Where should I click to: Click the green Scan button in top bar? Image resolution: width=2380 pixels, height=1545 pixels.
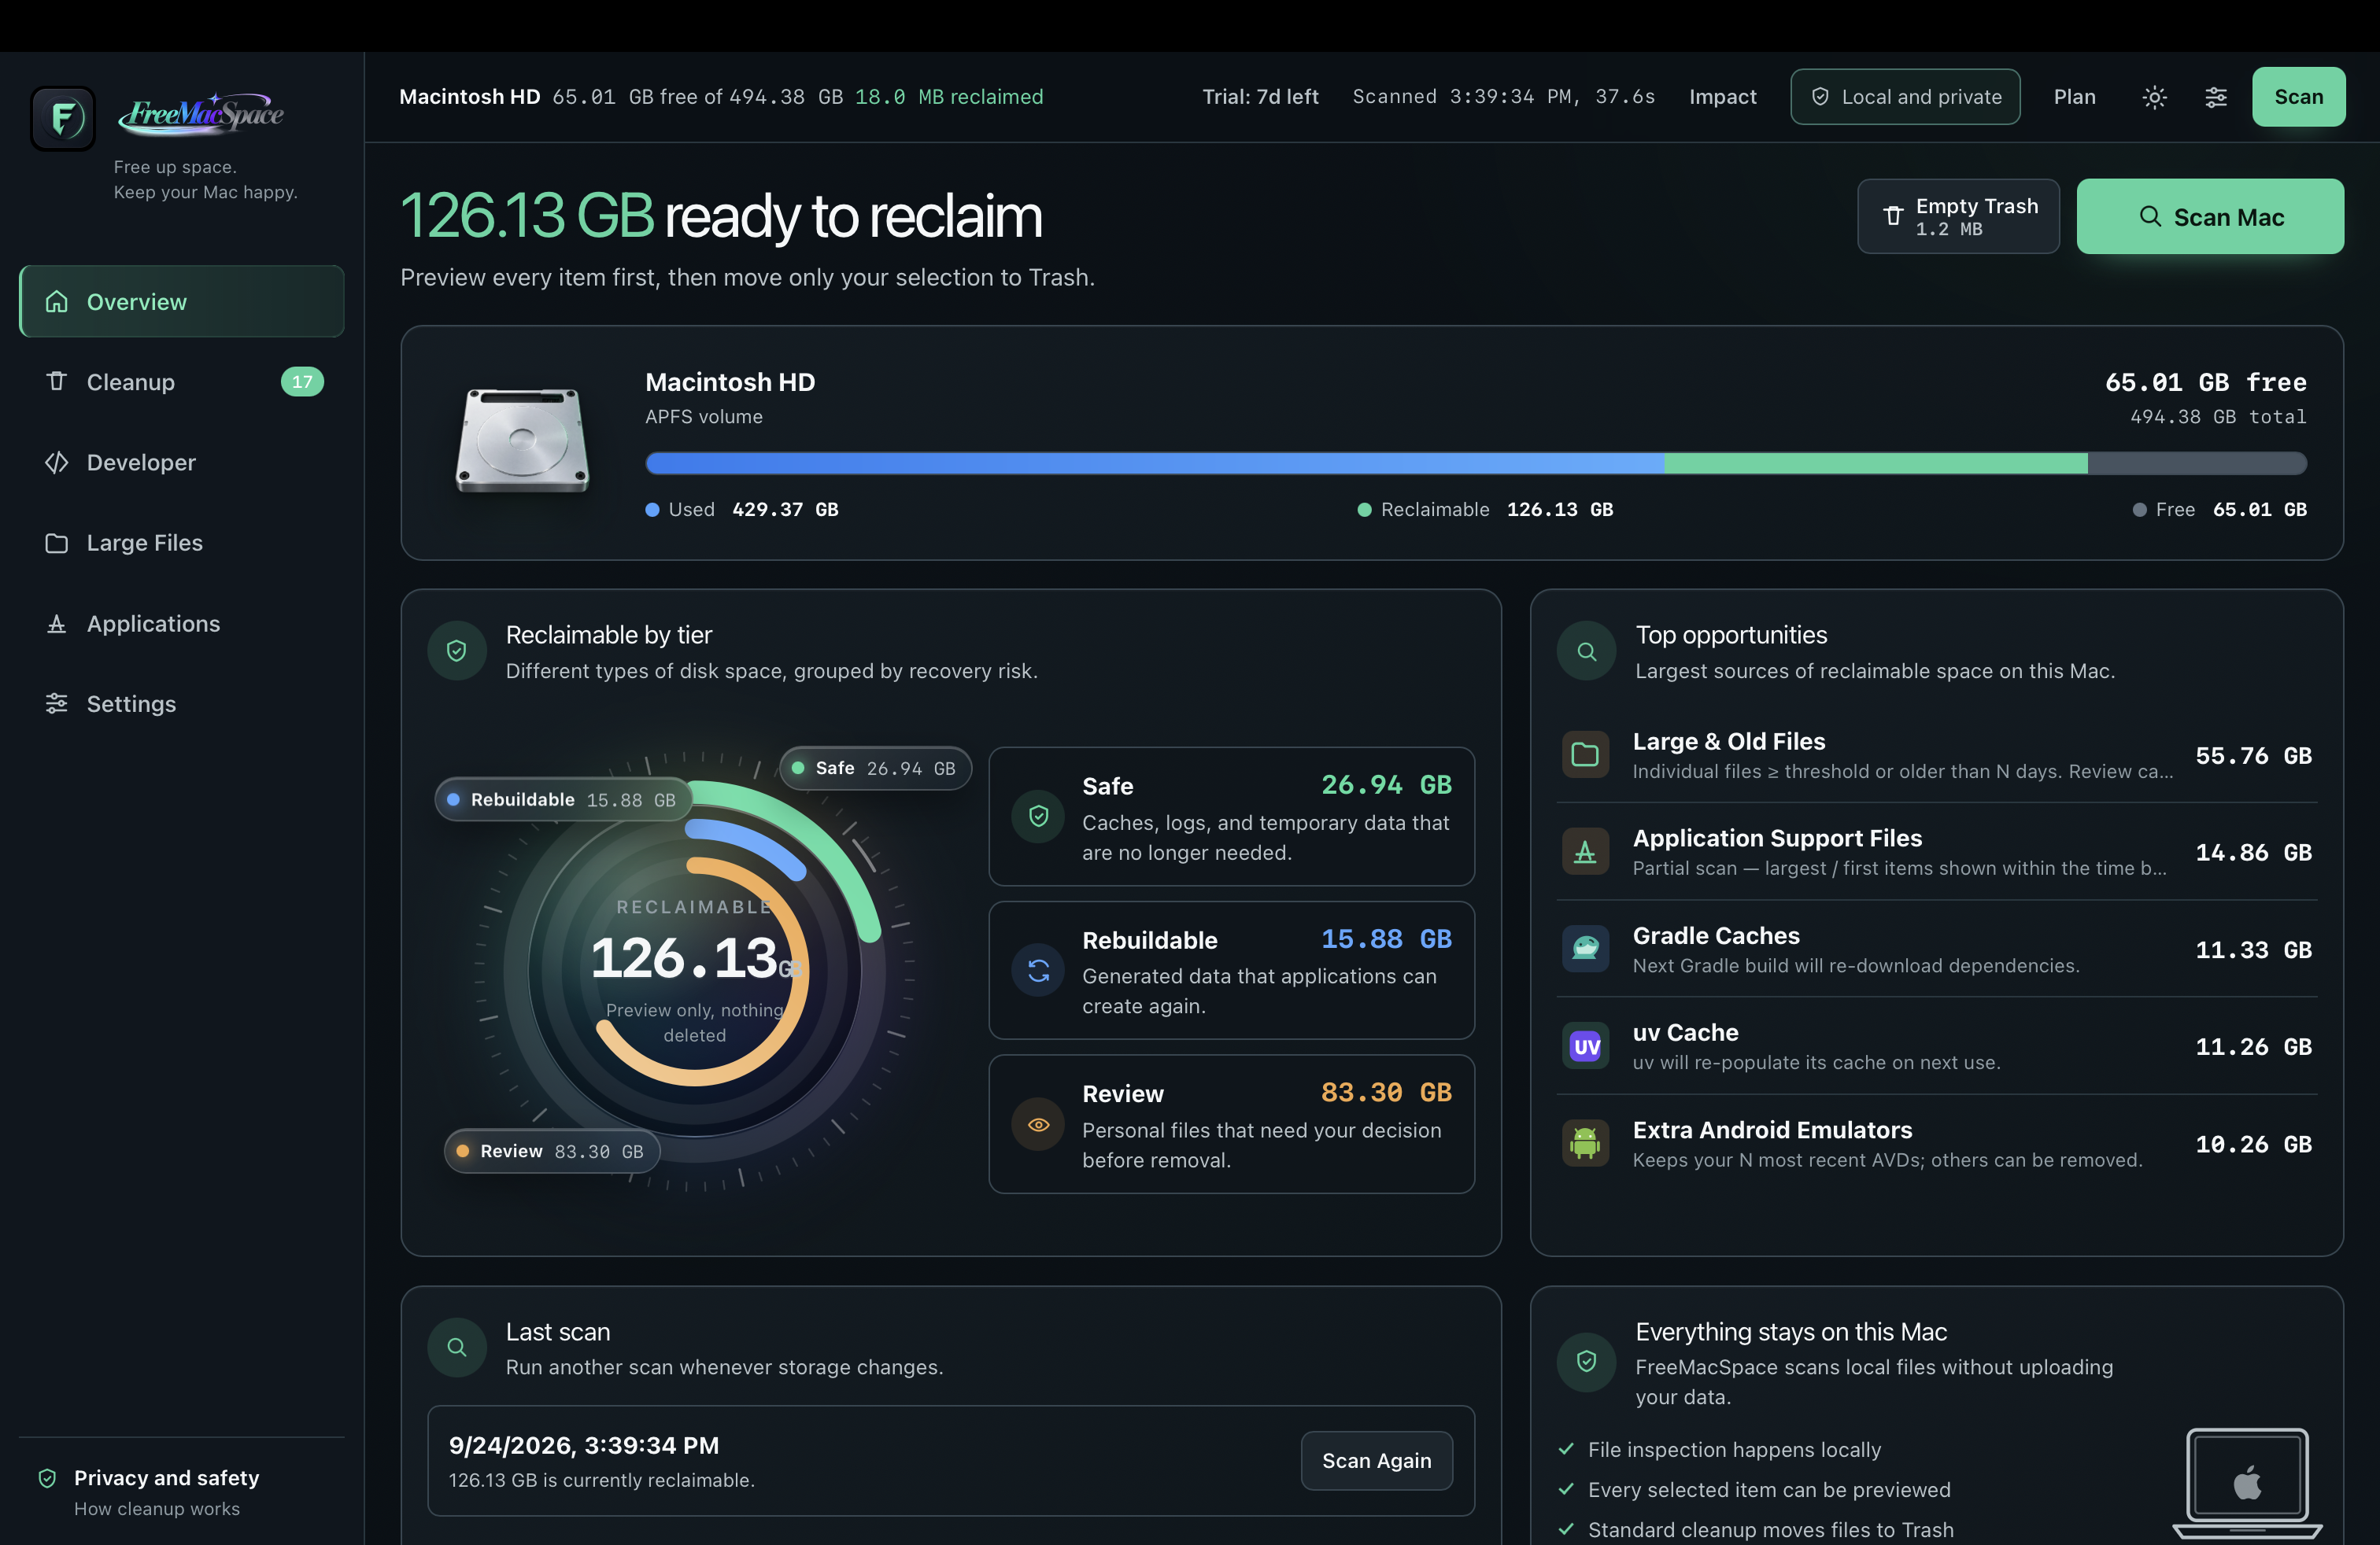pyautogui.click(x=2298, y=97)
